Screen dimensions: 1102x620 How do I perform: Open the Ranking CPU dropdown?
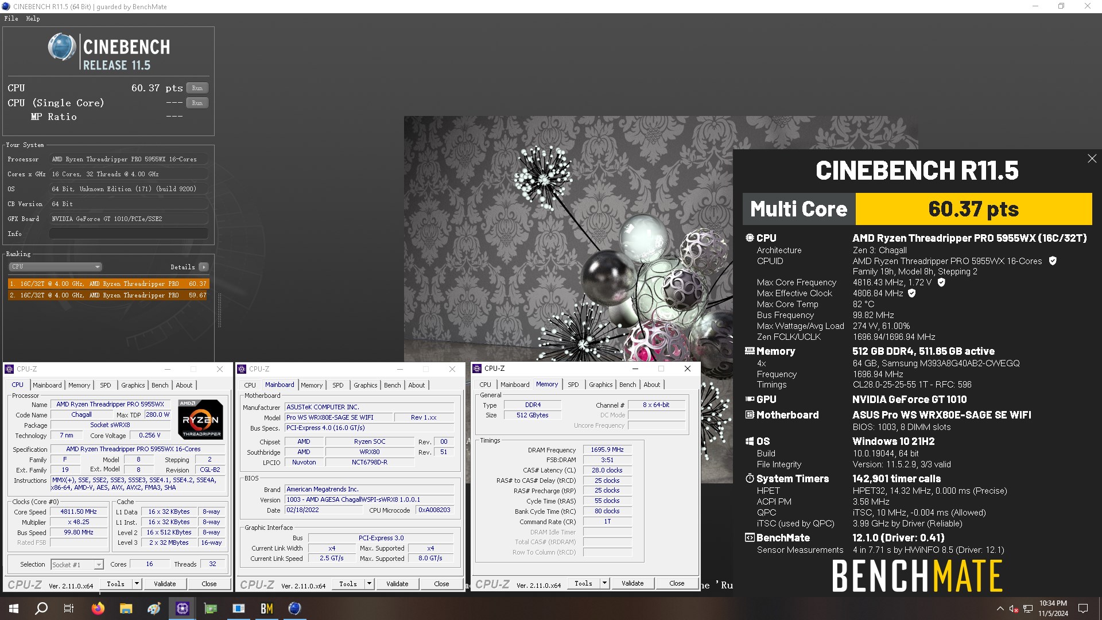[56, 266]
